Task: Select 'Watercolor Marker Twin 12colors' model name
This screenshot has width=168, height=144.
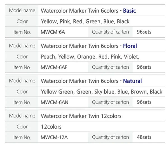Action: tap(81, 116)
